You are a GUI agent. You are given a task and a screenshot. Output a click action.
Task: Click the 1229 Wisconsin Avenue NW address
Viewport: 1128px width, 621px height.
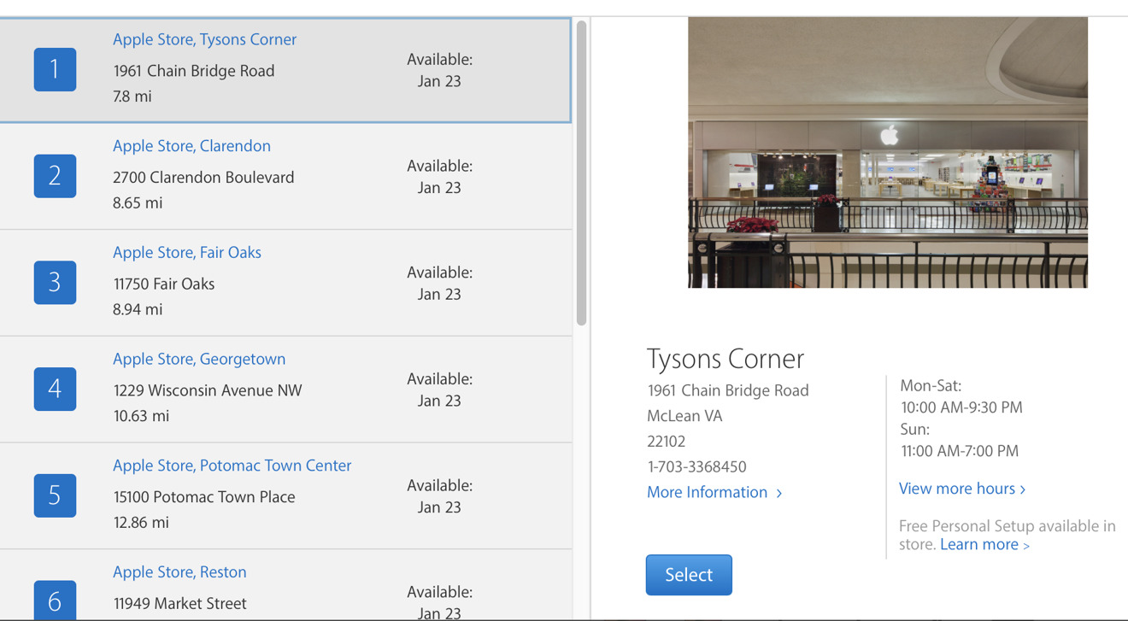[208, 390]
